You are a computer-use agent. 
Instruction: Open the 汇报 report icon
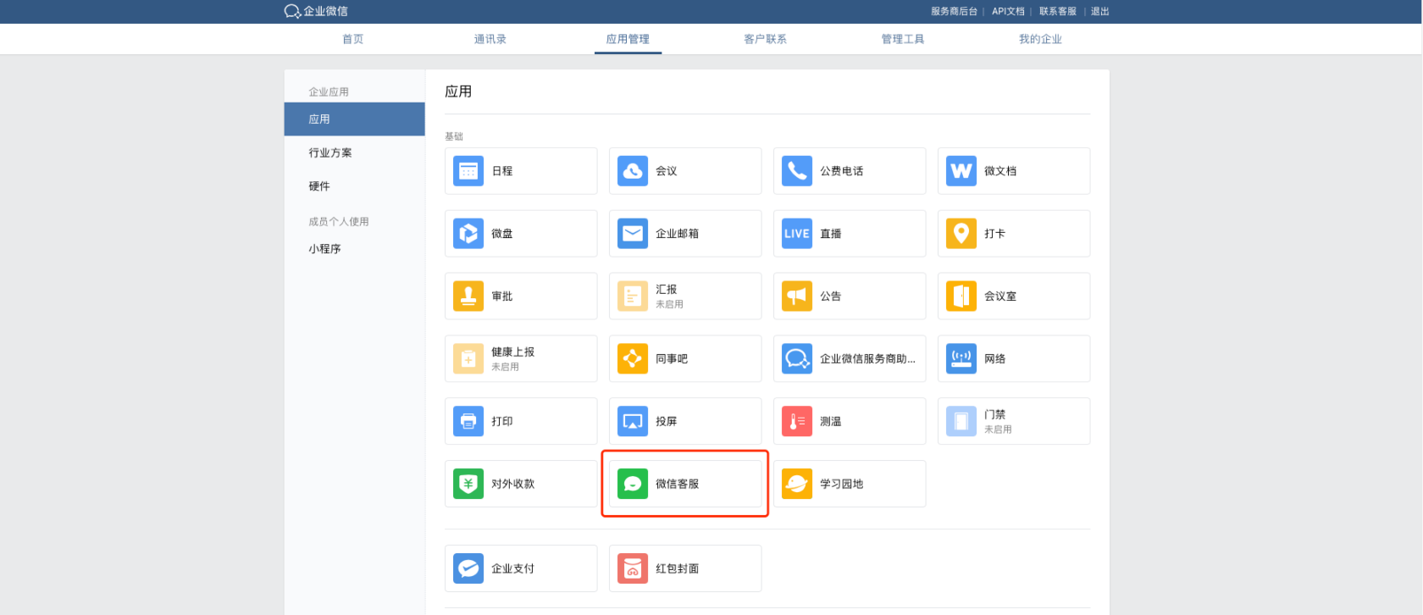click(x=633, y=296)
